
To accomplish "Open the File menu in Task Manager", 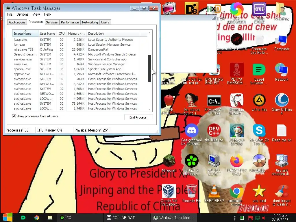I will coord(10,14).
